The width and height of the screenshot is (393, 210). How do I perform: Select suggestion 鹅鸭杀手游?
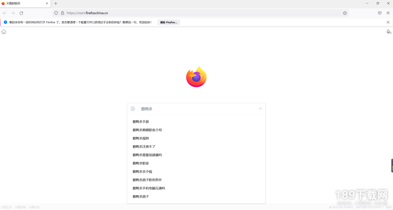click(x=141, y=122)
